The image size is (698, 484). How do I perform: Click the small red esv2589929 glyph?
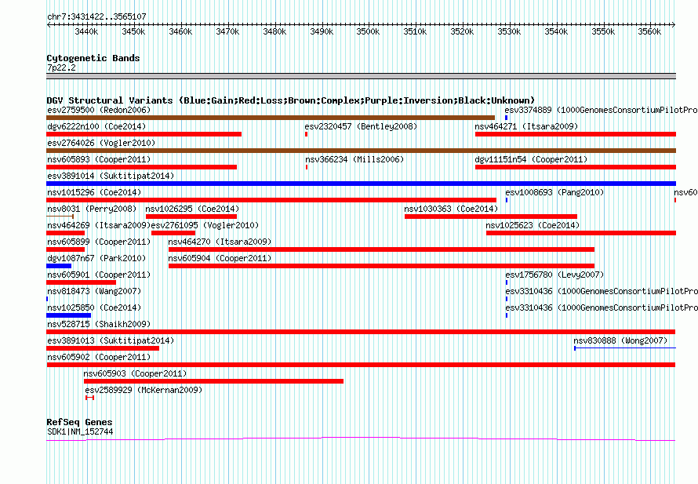(90, 398)
